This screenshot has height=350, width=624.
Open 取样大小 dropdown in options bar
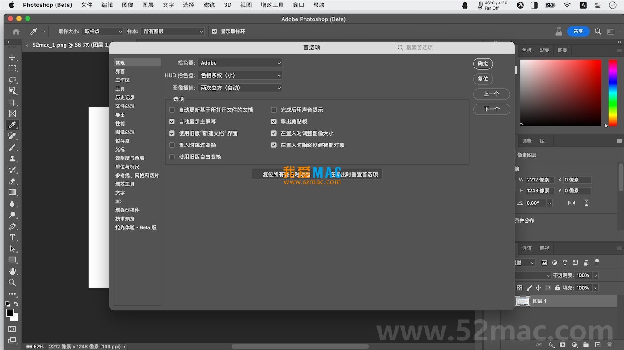[x=103, y=32]
